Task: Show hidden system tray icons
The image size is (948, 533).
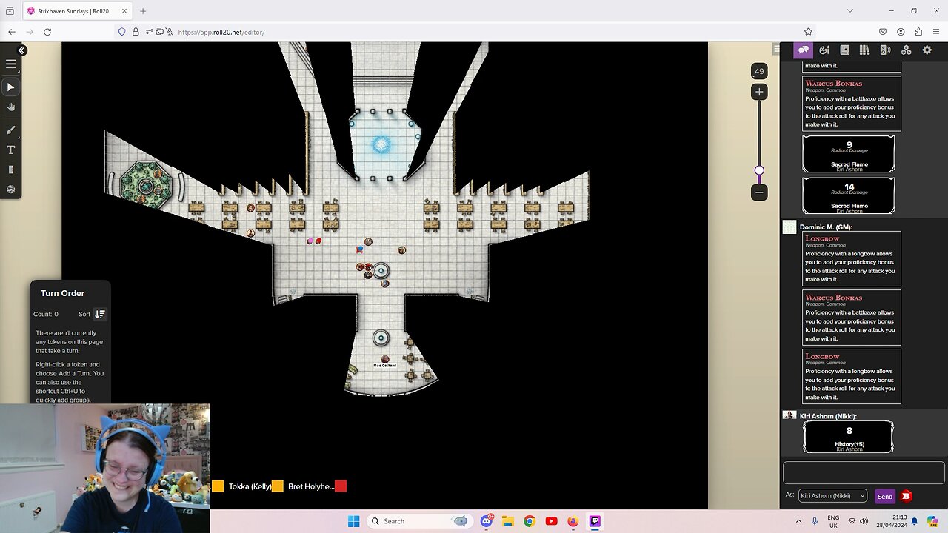Action: tap(798, 521)
